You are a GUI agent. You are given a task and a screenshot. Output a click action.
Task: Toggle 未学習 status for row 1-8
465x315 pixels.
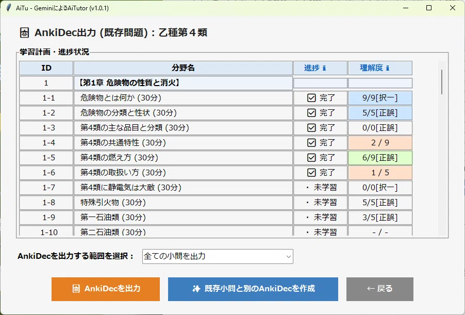(320, 203)
